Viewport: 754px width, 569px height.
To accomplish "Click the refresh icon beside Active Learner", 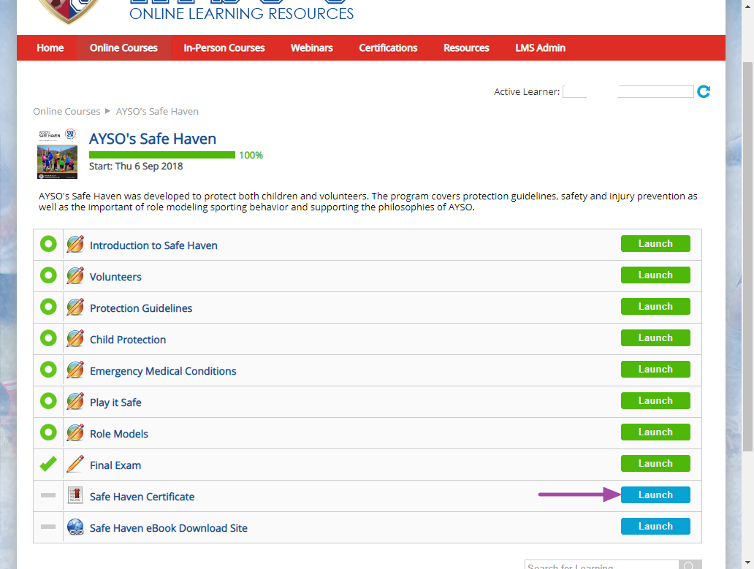I will tap(703, 91).
